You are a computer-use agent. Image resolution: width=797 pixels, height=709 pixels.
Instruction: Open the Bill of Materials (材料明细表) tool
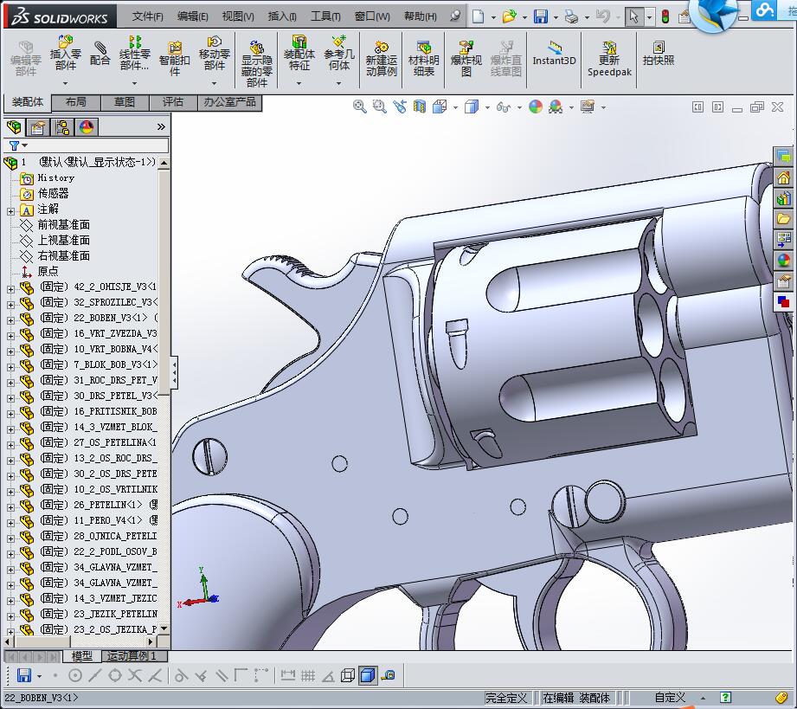[x=423, y=52]
